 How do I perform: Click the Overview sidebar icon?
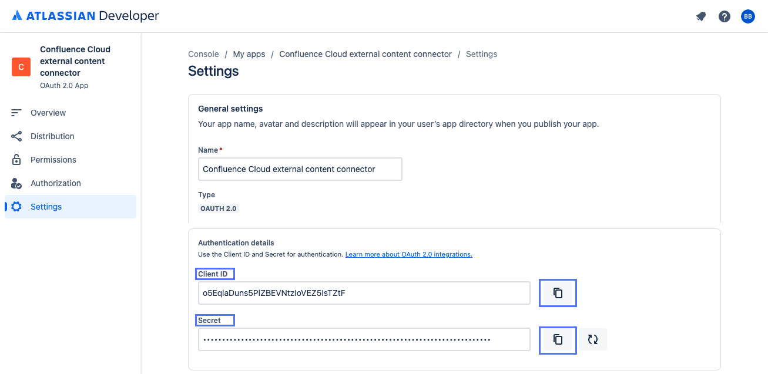tap(16, 113)
